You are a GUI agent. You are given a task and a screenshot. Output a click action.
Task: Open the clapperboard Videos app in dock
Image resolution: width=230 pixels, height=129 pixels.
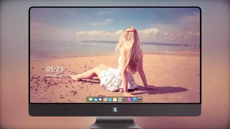pos(110,99)
